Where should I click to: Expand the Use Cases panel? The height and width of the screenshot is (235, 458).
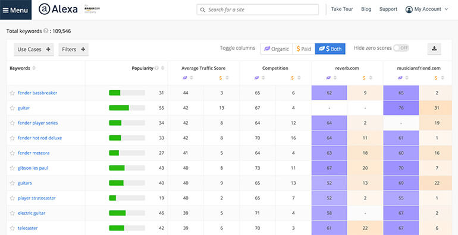pos(34,49)
